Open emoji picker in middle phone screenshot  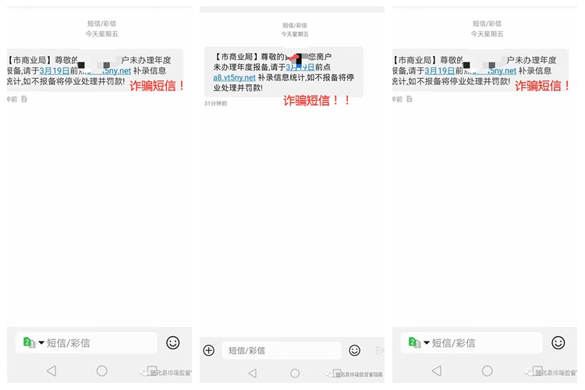pyautogui.click(x=354, y=350)
